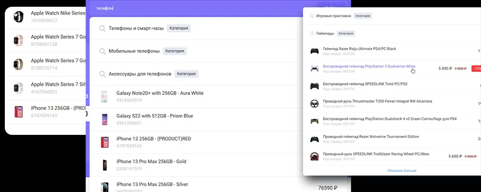Click search icon beside Телефоны и смарт-часы
Image resolution: width=481 pixels, height=192 pixels.
pyautogui.click(x=102, y=28)
